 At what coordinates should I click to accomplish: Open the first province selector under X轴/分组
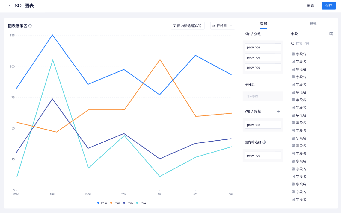click(262, 47)
